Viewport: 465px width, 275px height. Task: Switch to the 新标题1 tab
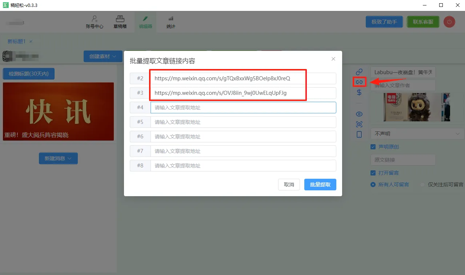[17, 41]
